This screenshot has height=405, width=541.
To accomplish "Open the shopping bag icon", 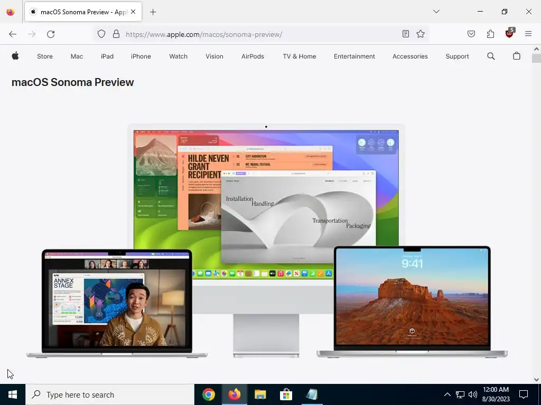I will tap(517, 56).
